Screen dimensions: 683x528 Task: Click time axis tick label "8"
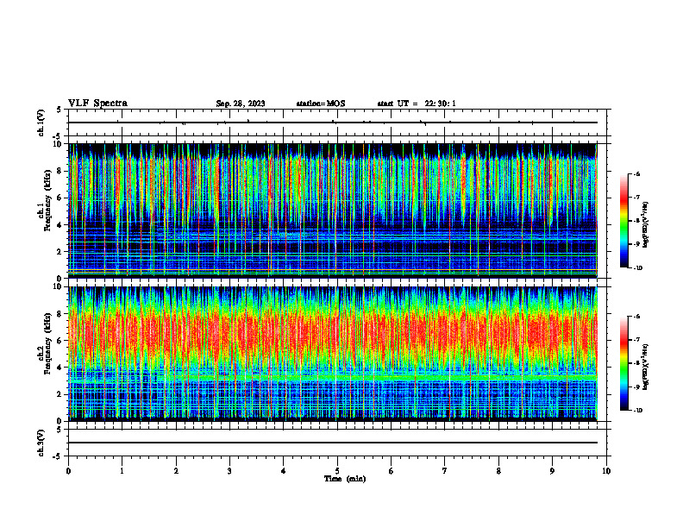[x=498, y=471]
